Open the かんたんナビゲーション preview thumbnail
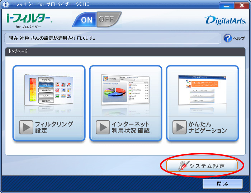The image size is (251, 193). [x=202, y=91]
